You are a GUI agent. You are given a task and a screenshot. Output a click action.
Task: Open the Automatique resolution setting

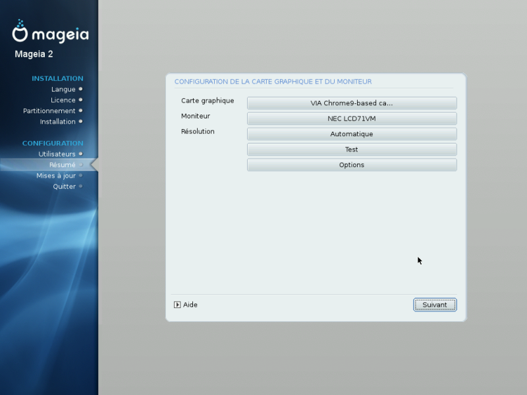point(352,134)
